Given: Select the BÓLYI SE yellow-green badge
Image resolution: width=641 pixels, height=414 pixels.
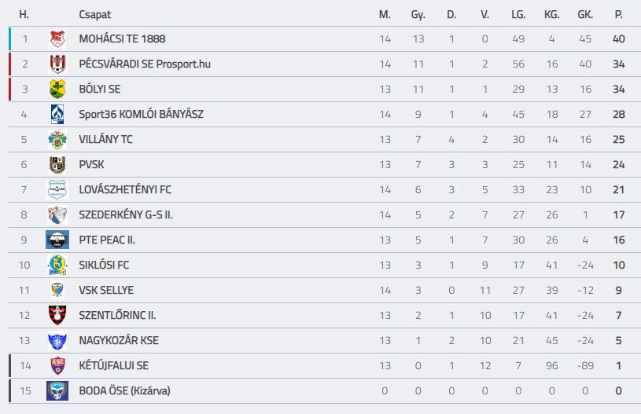Looking at the screenshot, I should pos(57,89).
